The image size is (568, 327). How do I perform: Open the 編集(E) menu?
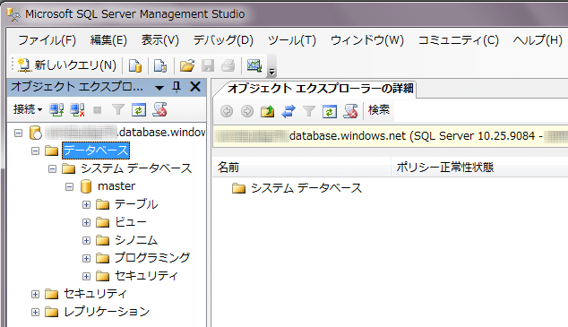tap(108, 39)
